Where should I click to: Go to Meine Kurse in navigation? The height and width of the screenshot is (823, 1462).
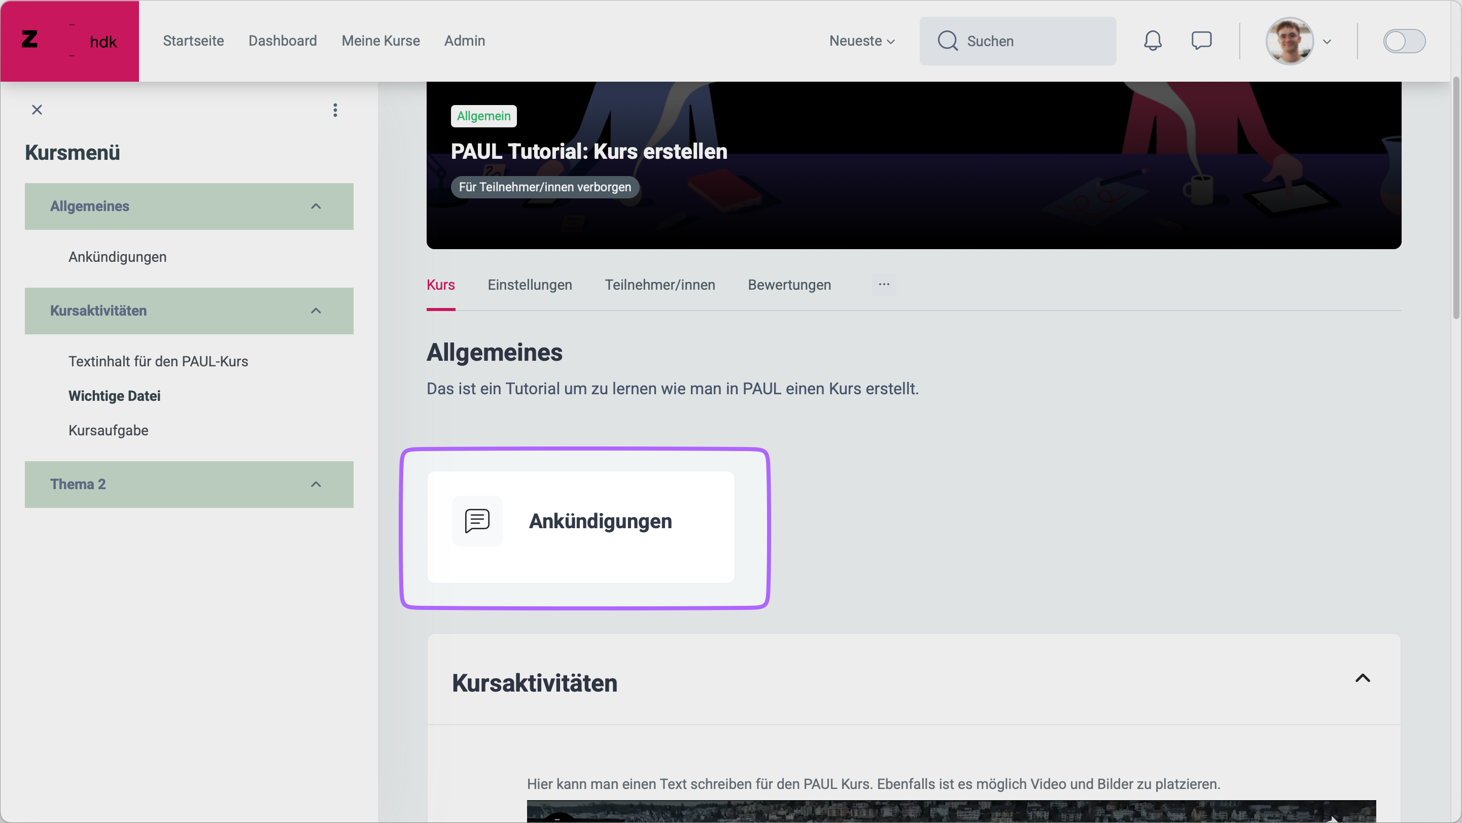380,41
